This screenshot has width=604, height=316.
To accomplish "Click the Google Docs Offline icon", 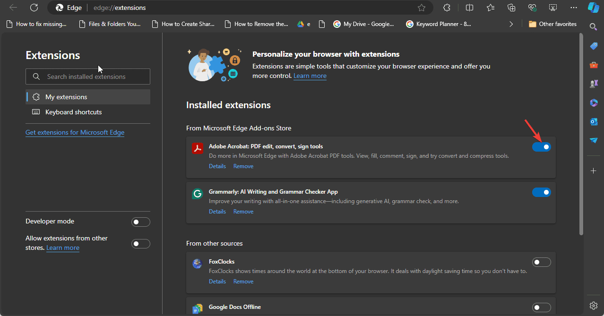I will (197, 309).
